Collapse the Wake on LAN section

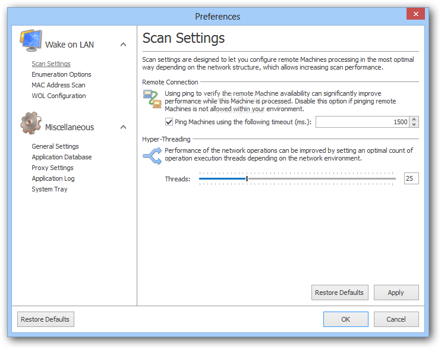pyautogui.click(x=123, y=45)
